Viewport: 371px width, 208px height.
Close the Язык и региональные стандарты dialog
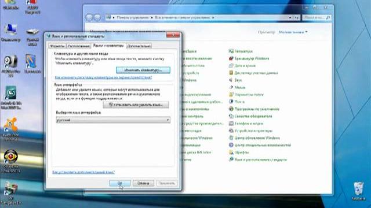coord(173,35)
